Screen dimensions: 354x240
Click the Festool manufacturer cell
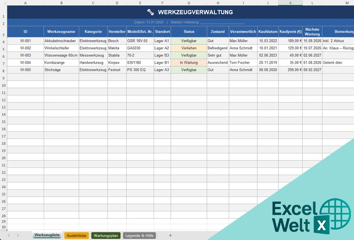(117, 70)
